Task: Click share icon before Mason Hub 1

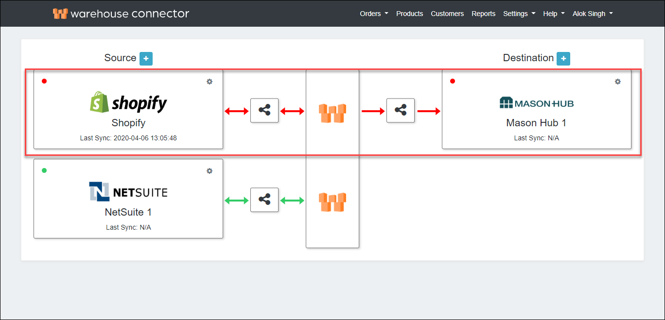Action: coord(401,111)
